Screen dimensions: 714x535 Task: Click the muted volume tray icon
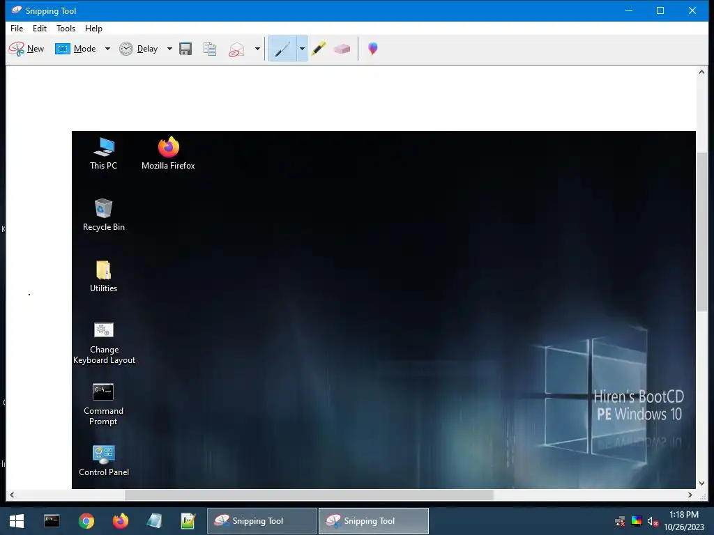[x=653, y=521]
